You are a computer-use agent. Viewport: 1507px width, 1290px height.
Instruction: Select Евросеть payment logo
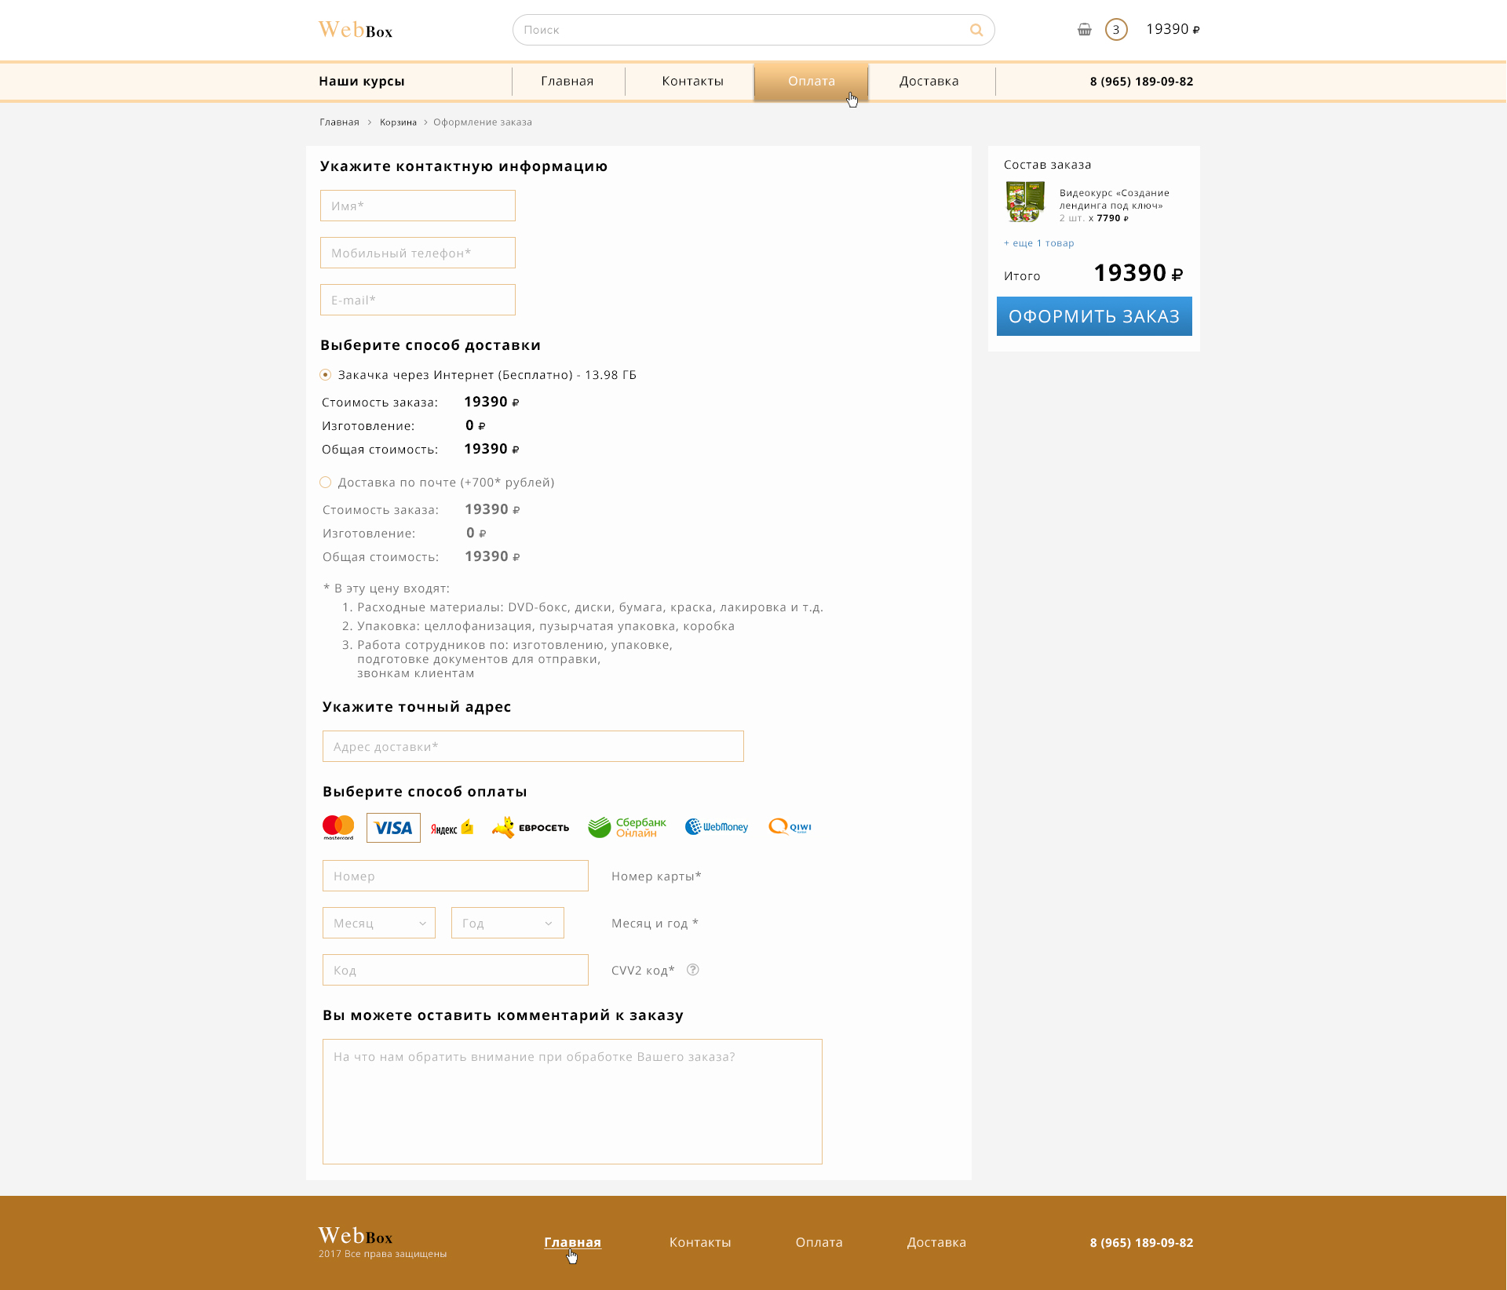coord(531,827)
